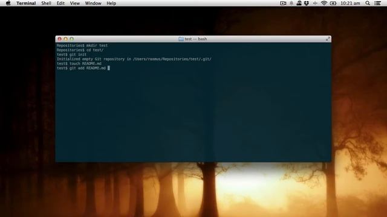
Task: Click the screen recording camera menu bar icon
Action: coord(283,3)
